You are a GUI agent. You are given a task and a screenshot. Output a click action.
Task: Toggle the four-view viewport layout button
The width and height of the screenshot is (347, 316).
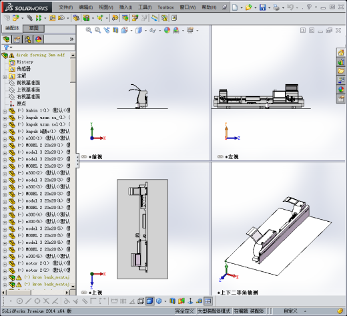pos(208,301)
